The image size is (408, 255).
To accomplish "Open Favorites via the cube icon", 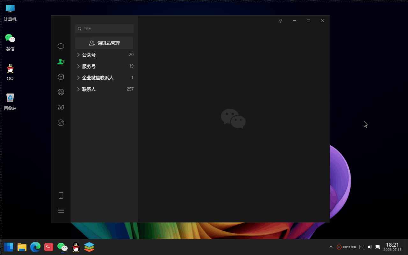I will point(61,77).
